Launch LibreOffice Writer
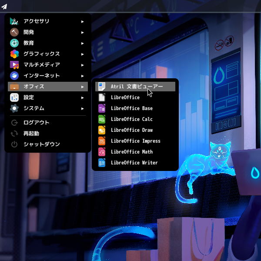261x261 pixels. pyautogui.click(x=135, y=163)
